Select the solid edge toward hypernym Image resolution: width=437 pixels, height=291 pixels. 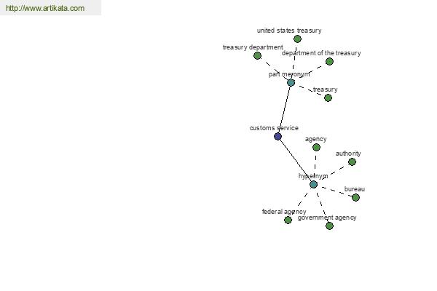pyautogui.click(x=296, y=160)
